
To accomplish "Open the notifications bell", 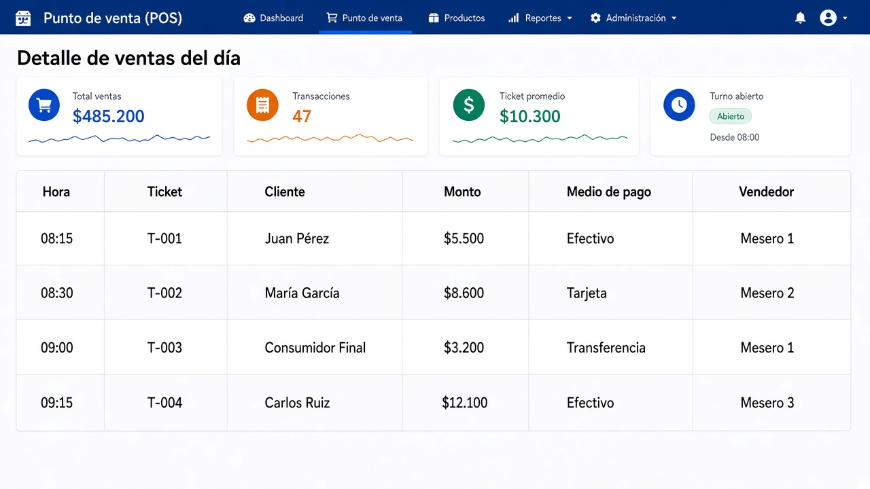I will tap(801, 18).
